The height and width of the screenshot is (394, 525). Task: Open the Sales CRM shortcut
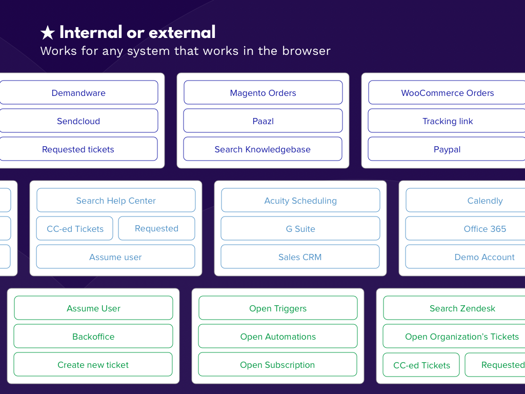pos(300,257)
